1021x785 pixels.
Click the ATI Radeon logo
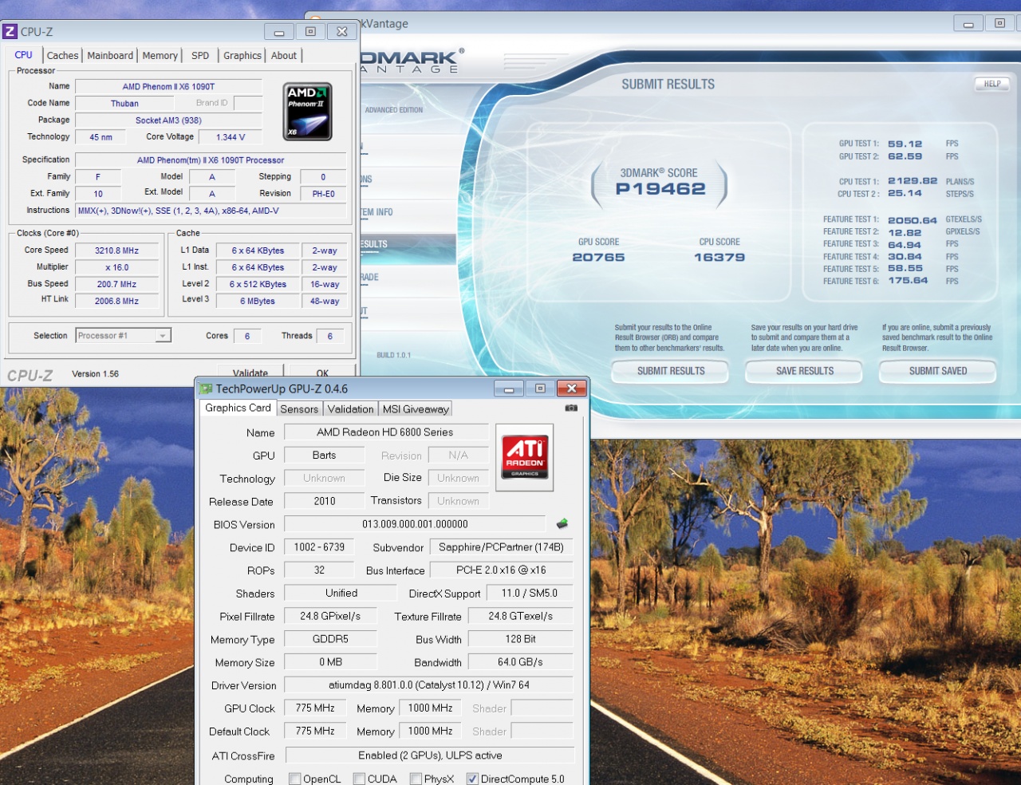(524, 457)
